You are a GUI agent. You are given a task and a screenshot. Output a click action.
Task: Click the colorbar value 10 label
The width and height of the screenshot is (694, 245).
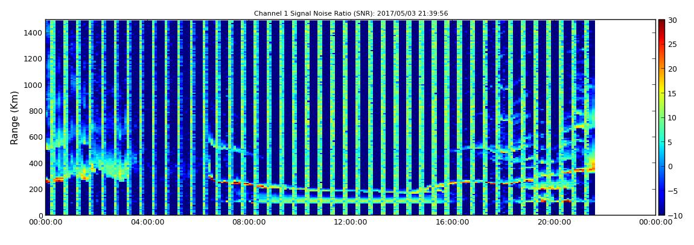point(672,117)
